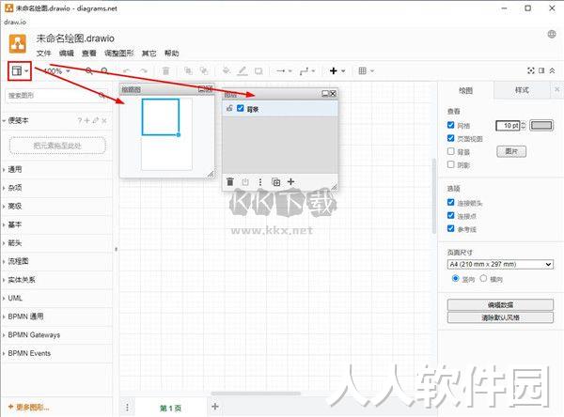This screenshot has height=417, width=564.
Task: Enable the 阴影 shadow checkbox
Action: click(x=450, y=164)
